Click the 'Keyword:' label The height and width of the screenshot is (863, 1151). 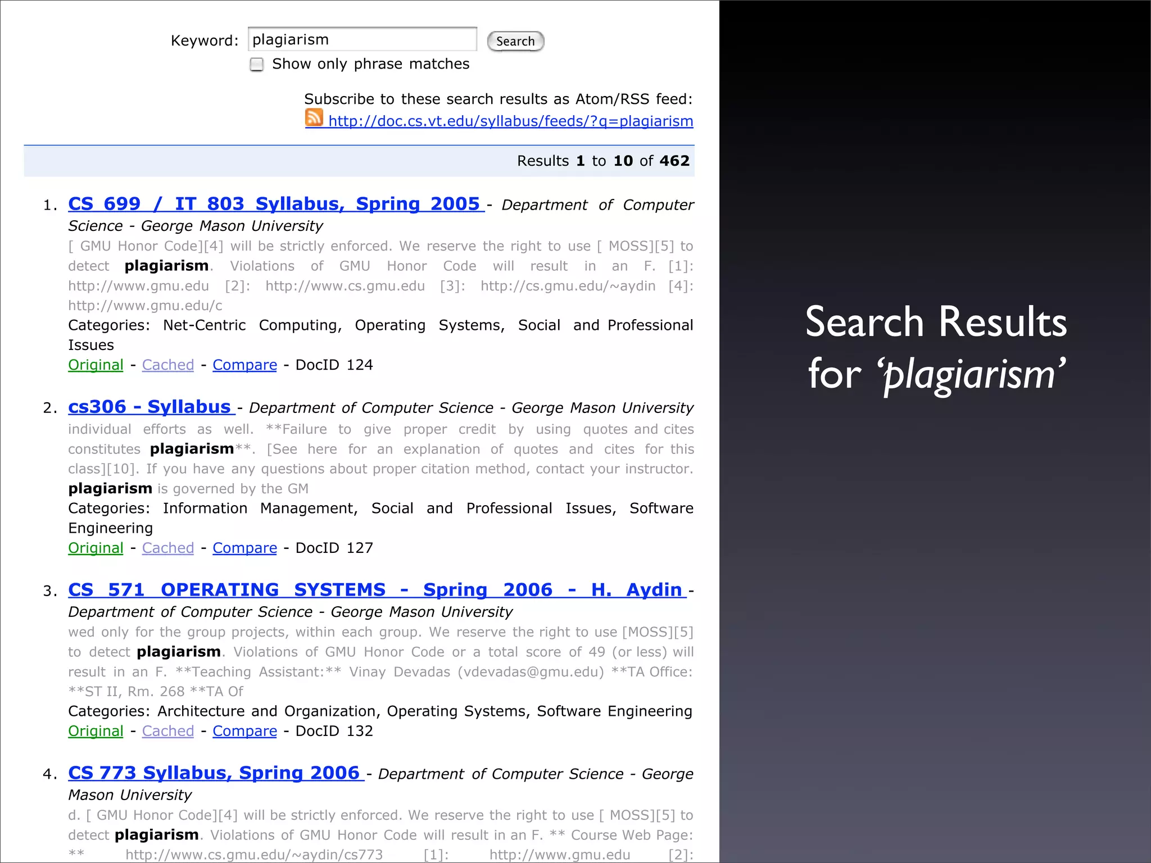205,41
